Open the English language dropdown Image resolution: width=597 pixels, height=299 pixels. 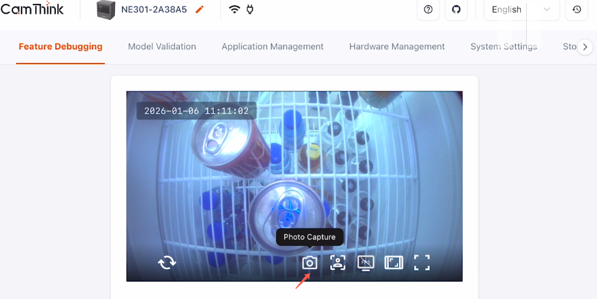pos(521,10)
